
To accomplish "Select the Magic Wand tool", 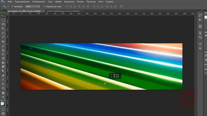I will point(3,29).
